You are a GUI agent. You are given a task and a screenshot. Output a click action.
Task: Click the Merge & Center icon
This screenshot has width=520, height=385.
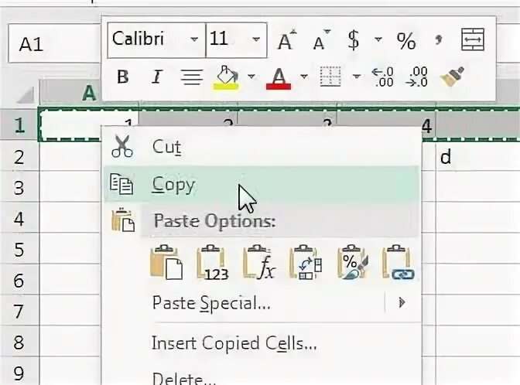click(471, 39)
